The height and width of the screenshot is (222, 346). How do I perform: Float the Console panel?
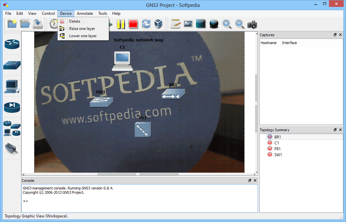[x=249, y=181]
